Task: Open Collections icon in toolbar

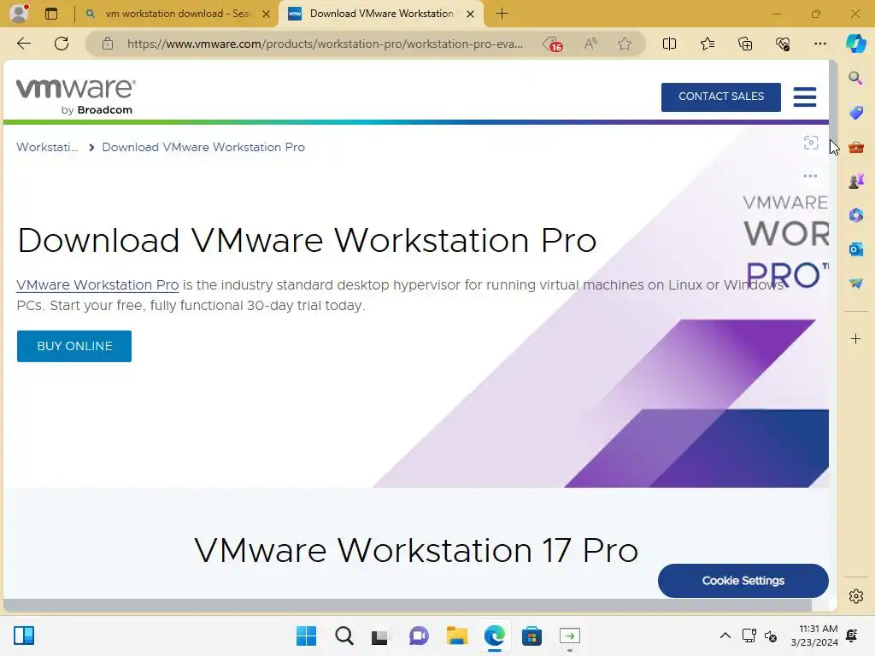Action: pyautogui.click(x=745, y=44)
